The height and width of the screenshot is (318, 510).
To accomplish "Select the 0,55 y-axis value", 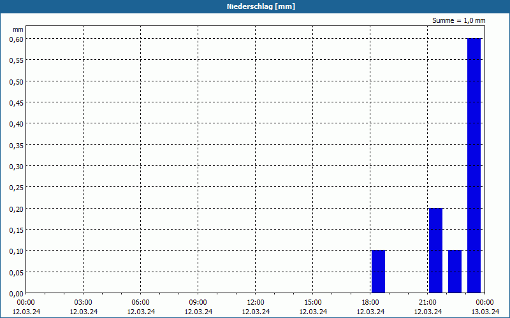I will [17, 60].
